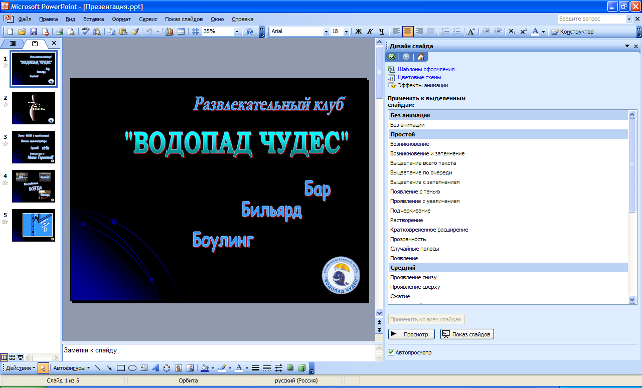Open Шаблоны оформления link
Viewport: 642px width, 388px height.
(x=426, y=69)
